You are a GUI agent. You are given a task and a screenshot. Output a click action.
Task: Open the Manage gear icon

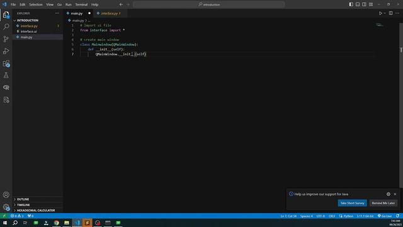click(6, 207)
